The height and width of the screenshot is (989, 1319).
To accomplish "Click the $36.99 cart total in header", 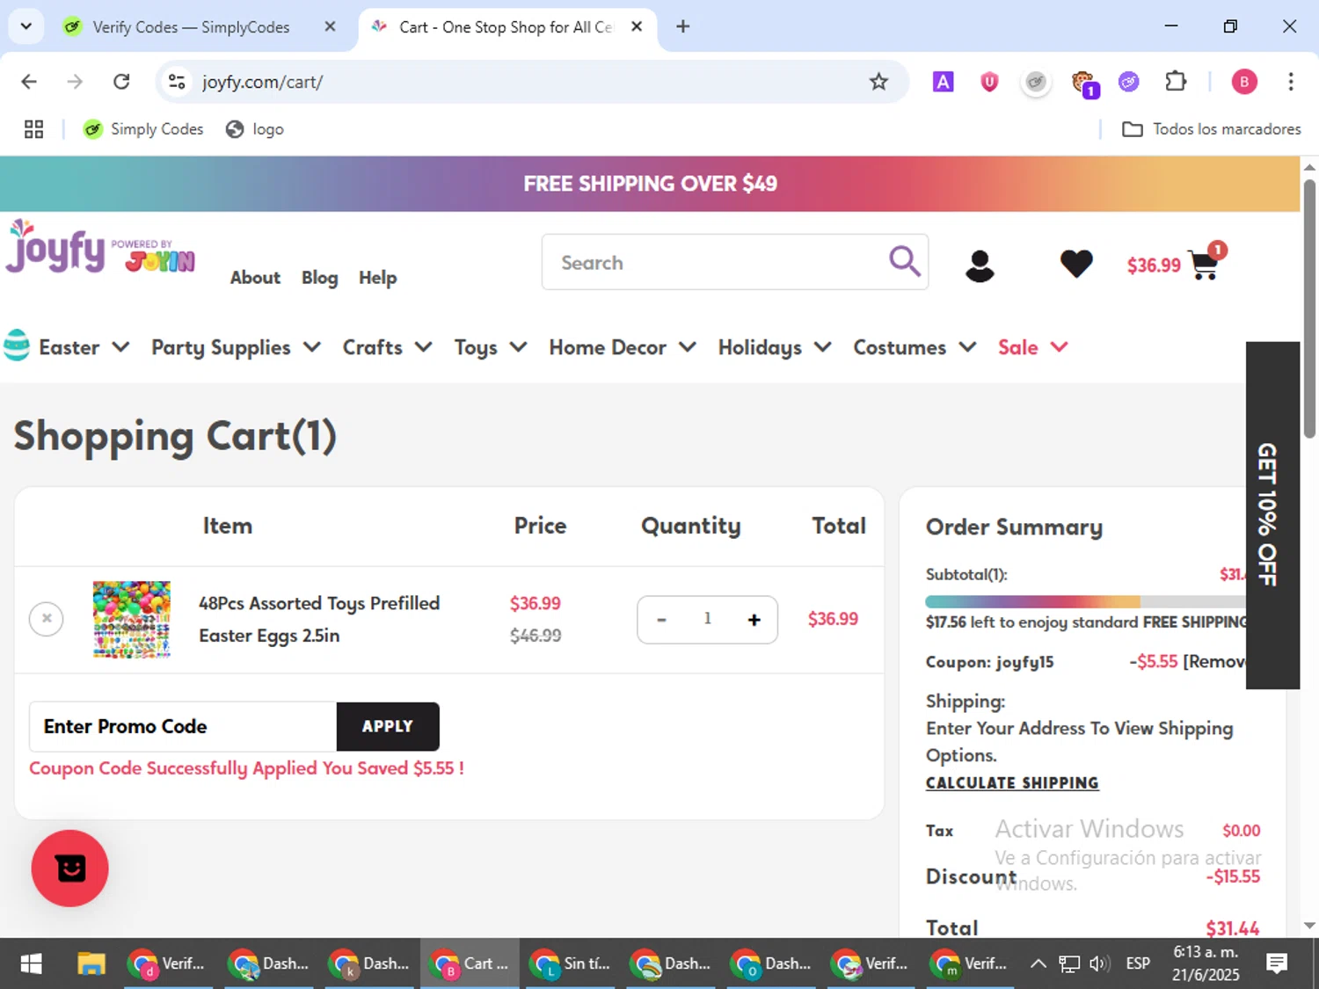I will click(x=1154, y=265).
